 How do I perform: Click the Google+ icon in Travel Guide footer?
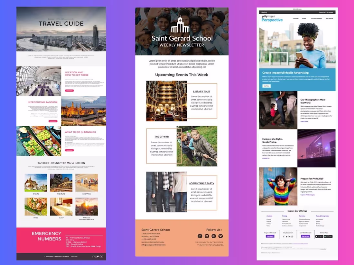click(101, 257)
